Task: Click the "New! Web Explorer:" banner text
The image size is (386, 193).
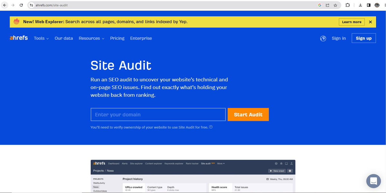Action: pyautogui.click(x=43, y=22)
